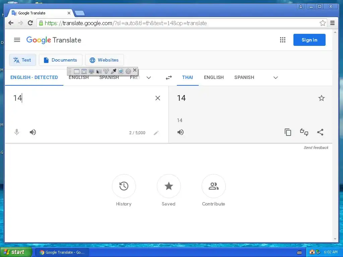Start voice input with the microphone

coord(17,132)
